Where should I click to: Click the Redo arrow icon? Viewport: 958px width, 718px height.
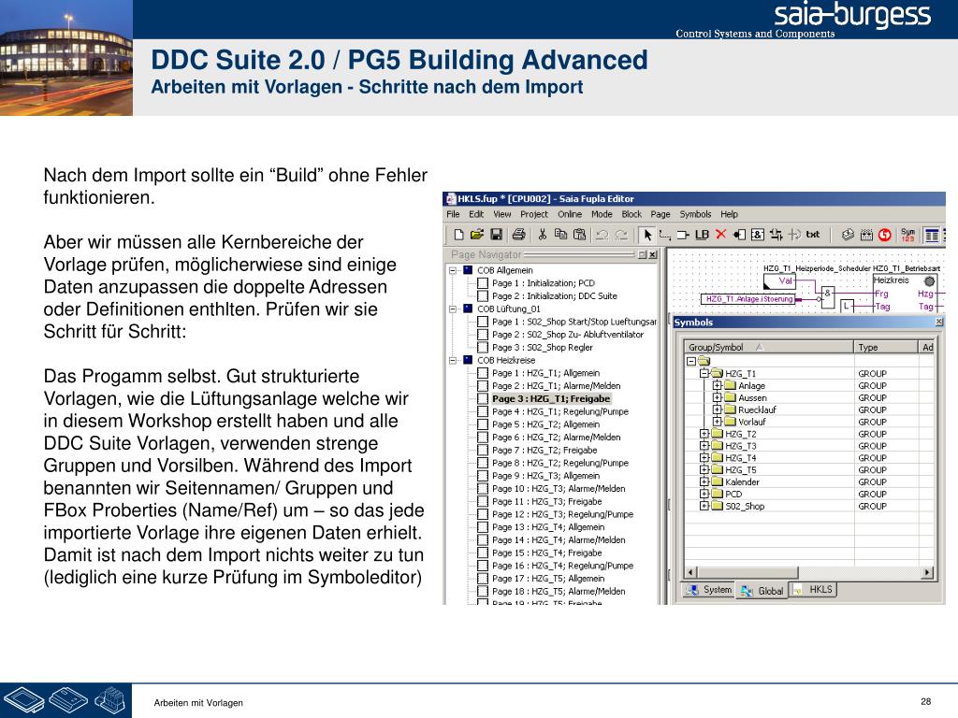click(x=621, y=235)
